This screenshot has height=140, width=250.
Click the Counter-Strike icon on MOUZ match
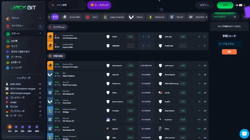50,37
